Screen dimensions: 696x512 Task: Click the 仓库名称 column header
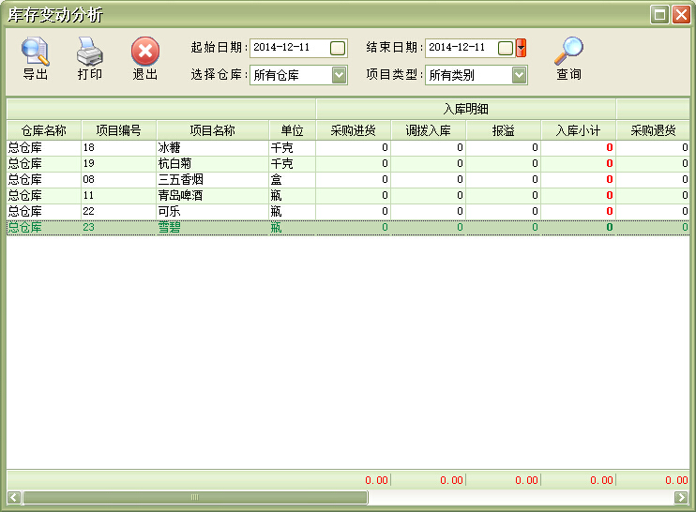click(x=43, y=131)
